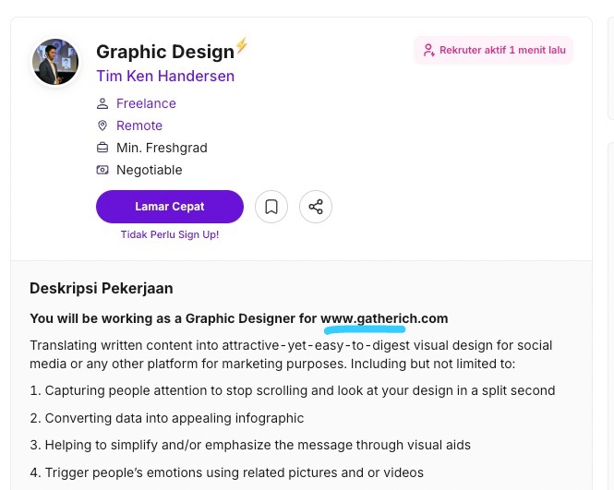Click the person icon next to Freelance
Viewport: 614px width, 490px height.
[x=102, y=103]
